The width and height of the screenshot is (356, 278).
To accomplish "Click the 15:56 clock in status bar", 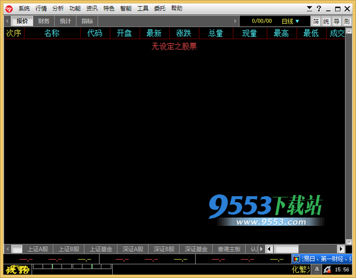I will pyautogui.click(x=342, y=269).
